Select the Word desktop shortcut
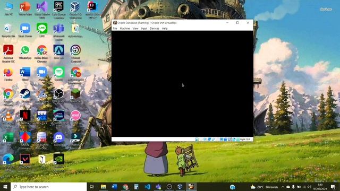The image size is (340, 191). pos(25,74)
